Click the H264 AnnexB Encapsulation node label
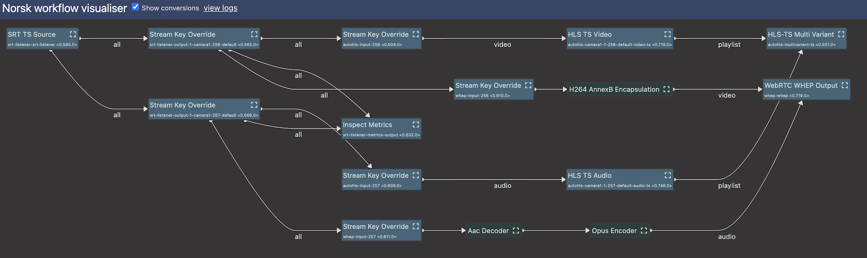The height and width of the screenshot is (258, 867). tap(614, 89)
